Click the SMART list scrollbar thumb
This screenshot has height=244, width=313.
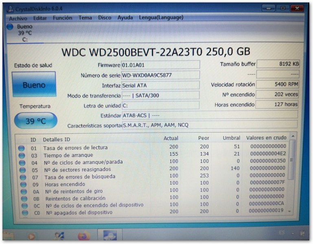click(x=292, y=159)
